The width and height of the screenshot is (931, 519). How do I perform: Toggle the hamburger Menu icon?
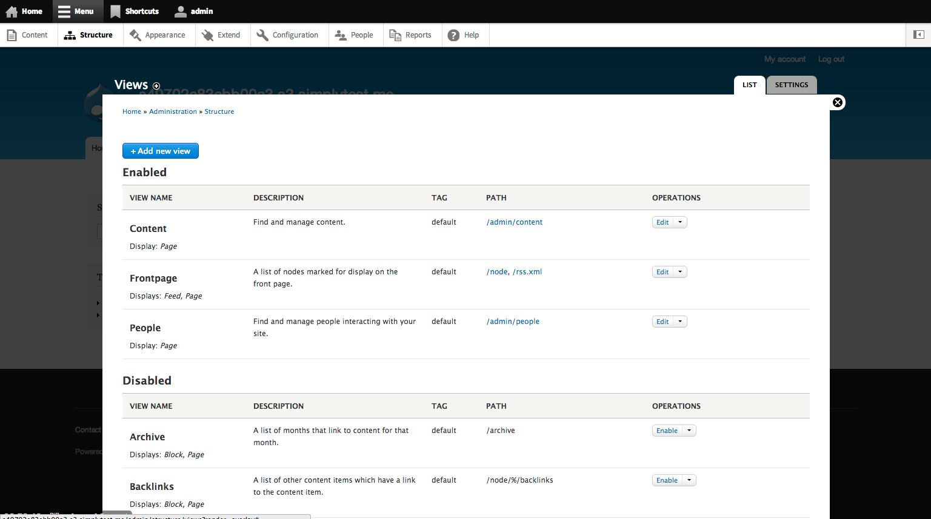pos(64,12)
